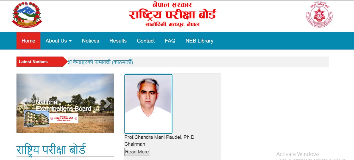
Task: Click the Read More button
Action: coord(137,152)
